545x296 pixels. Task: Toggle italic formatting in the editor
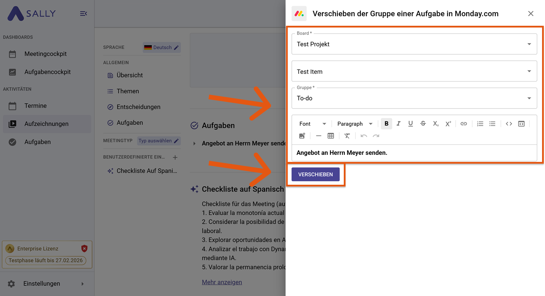pos(398,124)
